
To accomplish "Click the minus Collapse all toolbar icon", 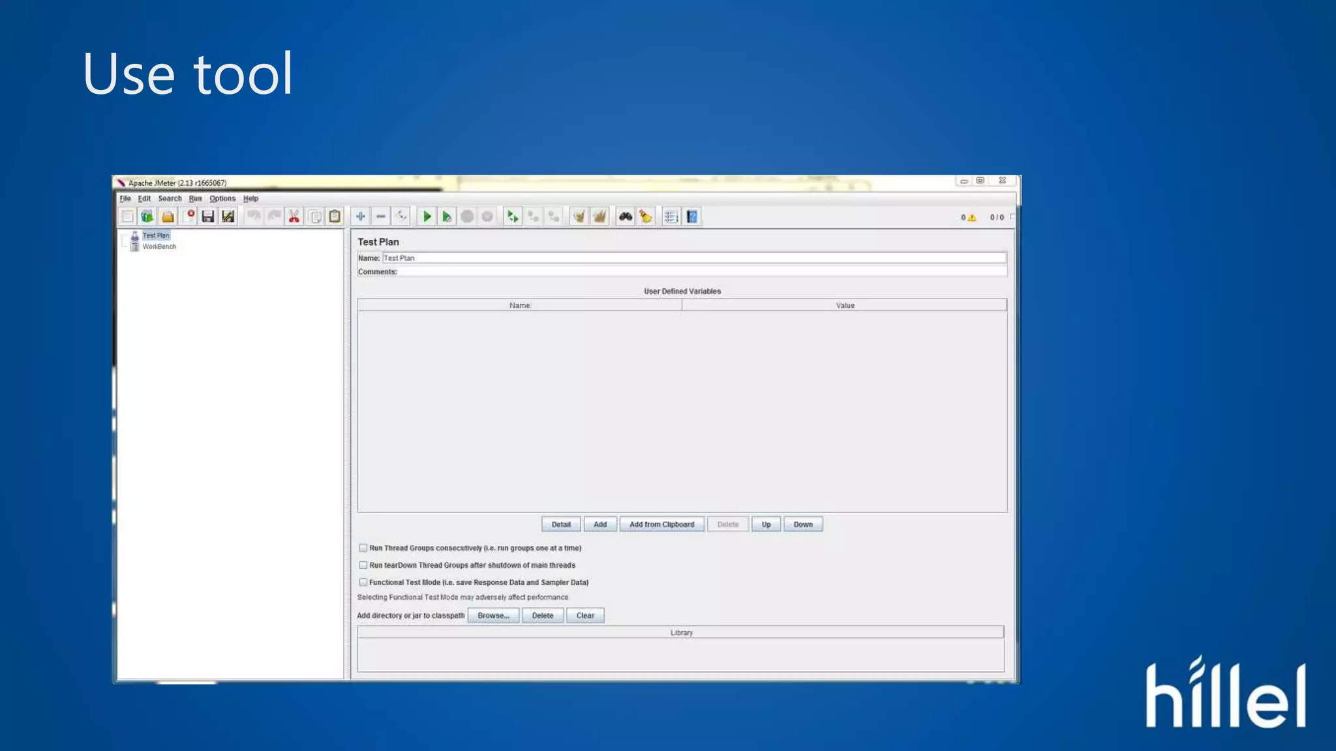I will point(381,216).
